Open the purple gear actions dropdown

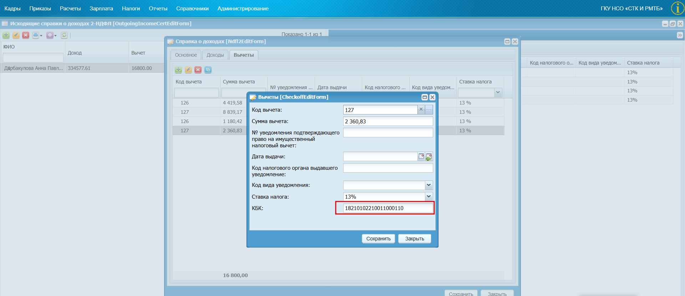pyautogui.click(x=51, y=35)
